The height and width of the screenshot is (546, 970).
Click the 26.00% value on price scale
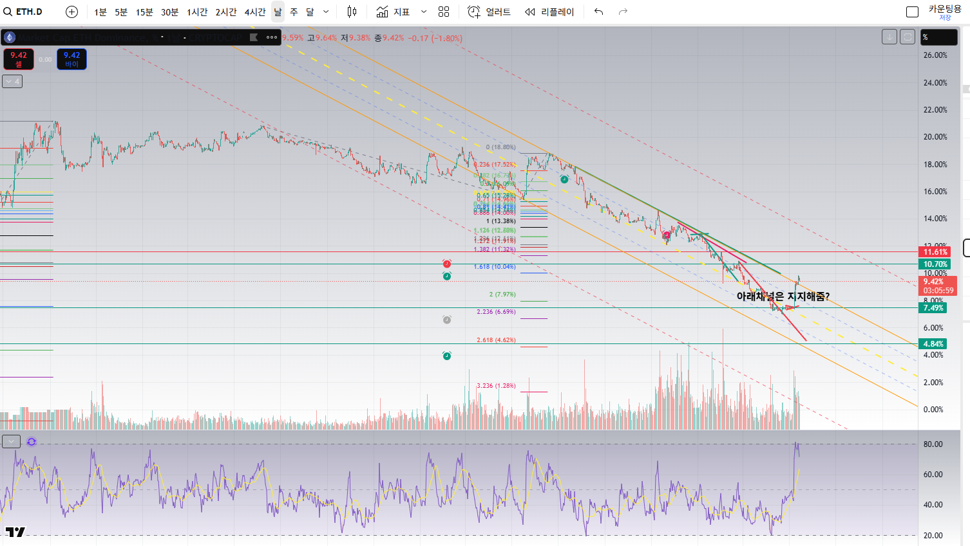coord(935,55)
